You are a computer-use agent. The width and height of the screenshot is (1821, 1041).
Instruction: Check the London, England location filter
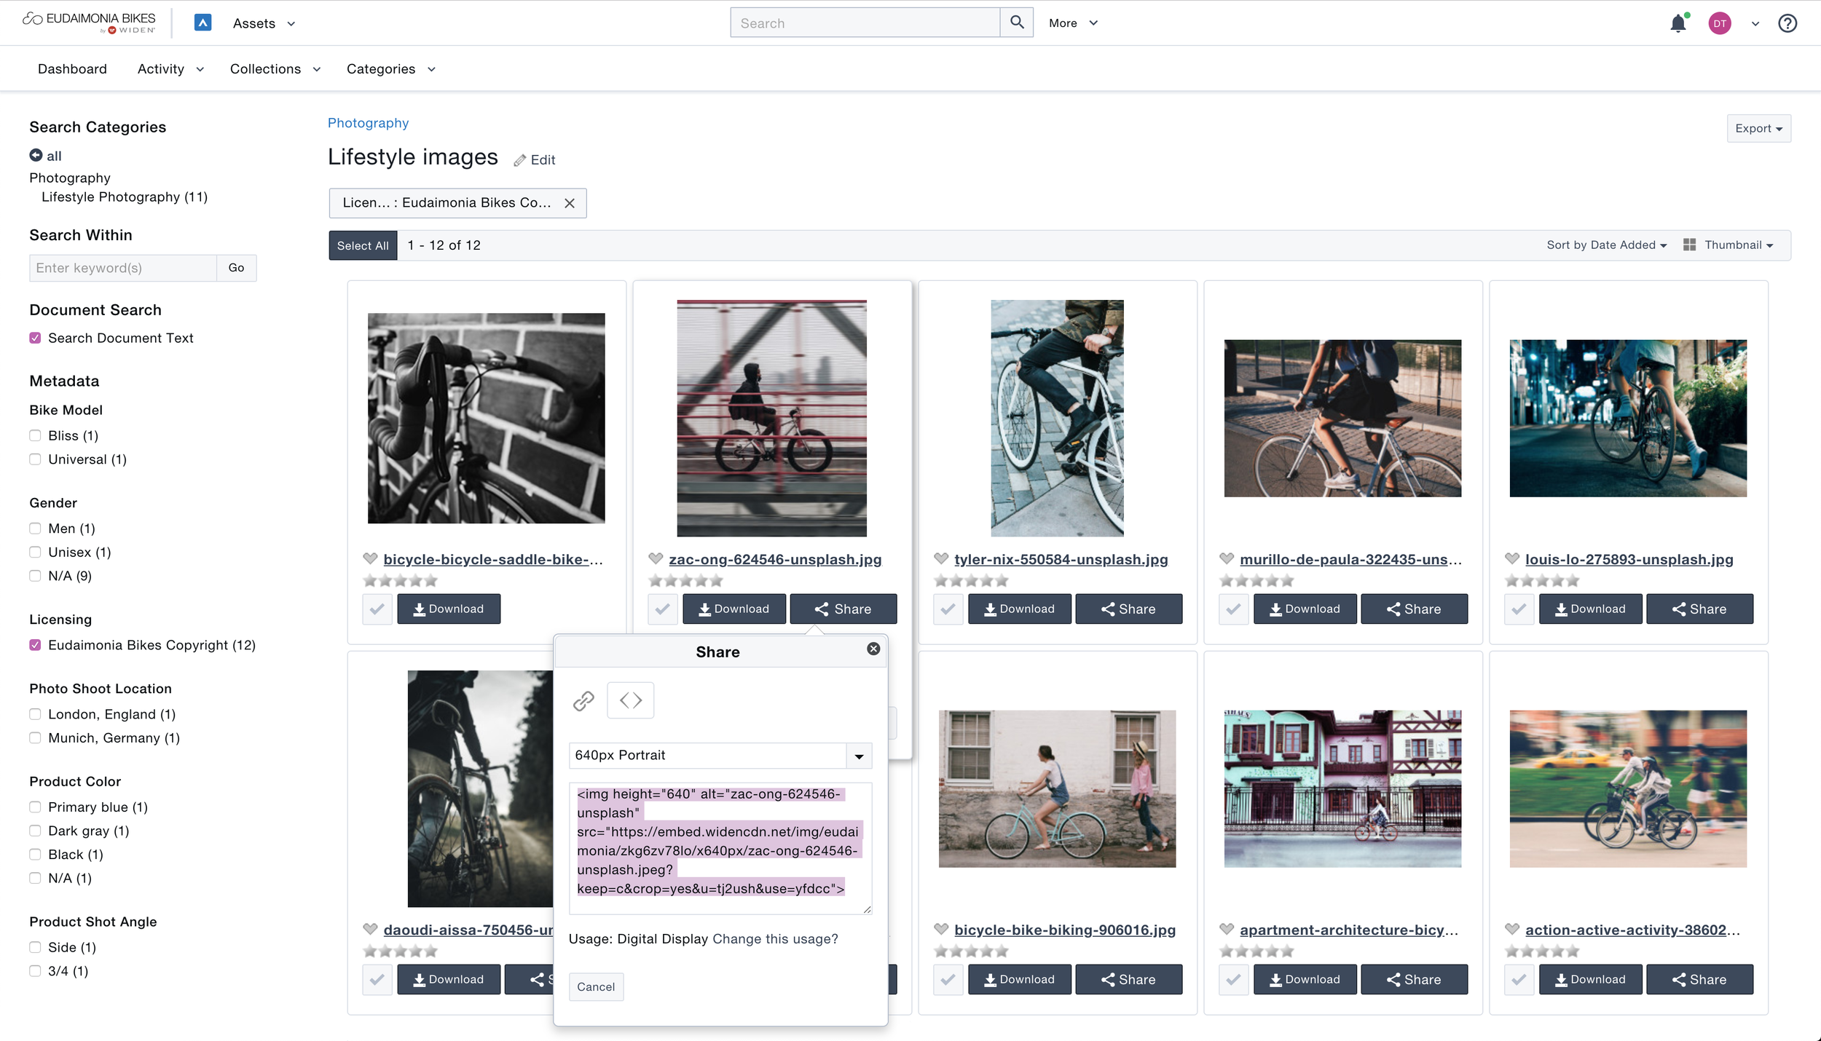[x=35, y=714]
